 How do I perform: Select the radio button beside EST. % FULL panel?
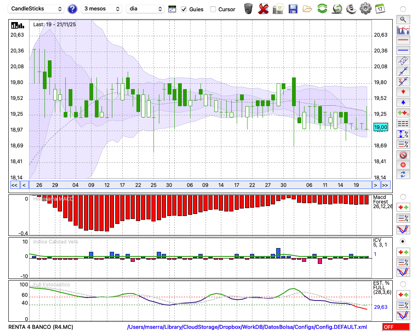pos(403,284)
